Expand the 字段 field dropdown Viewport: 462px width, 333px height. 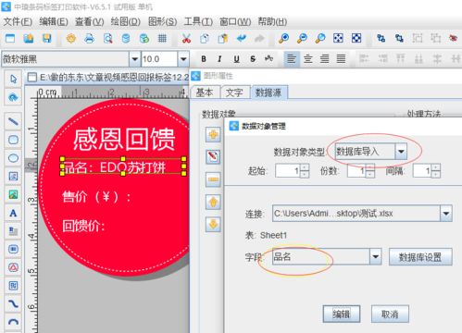(375, 257)
